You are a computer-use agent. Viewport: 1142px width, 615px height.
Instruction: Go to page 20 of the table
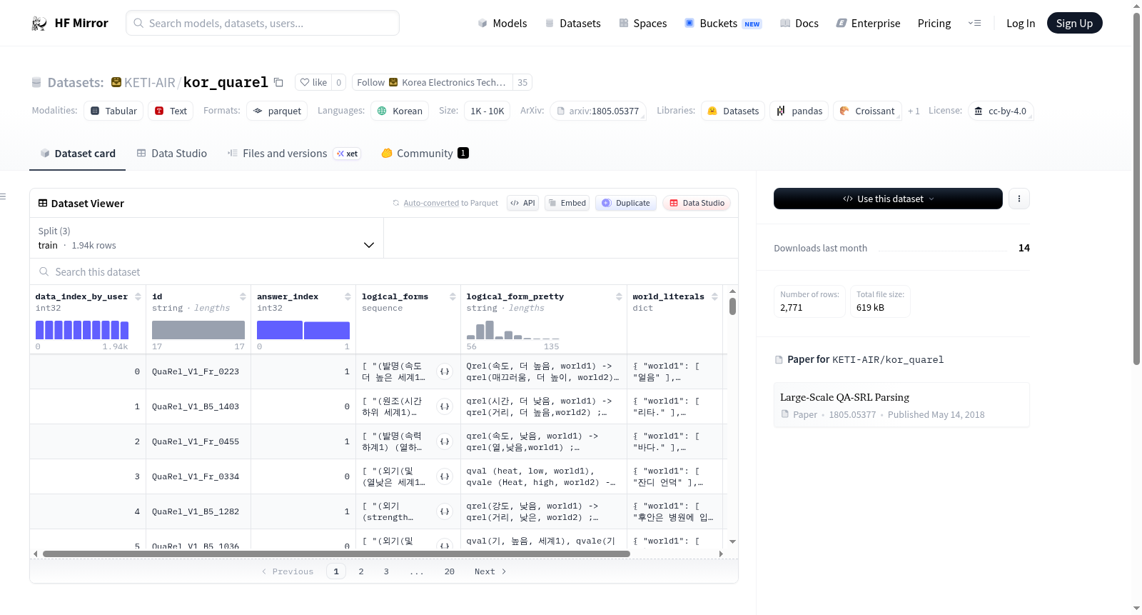[x=450, y=571]
